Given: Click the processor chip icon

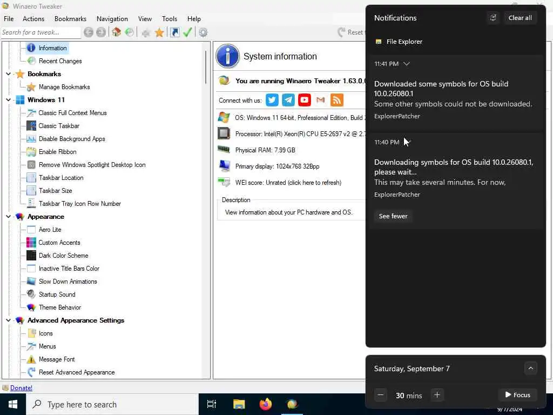Looking at the screenshot, I should (x=224, y=134).
